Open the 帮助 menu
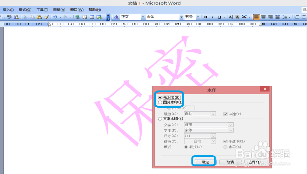307x174 pixels. pyautogui.click(x=95, y=10)
